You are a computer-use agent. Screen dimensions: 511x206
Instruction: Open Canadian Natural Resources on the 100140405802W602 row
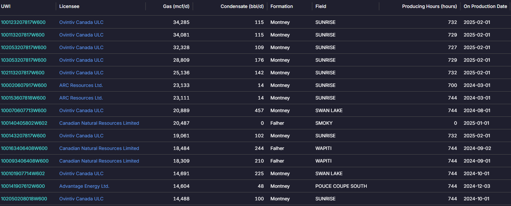[99, 123]
